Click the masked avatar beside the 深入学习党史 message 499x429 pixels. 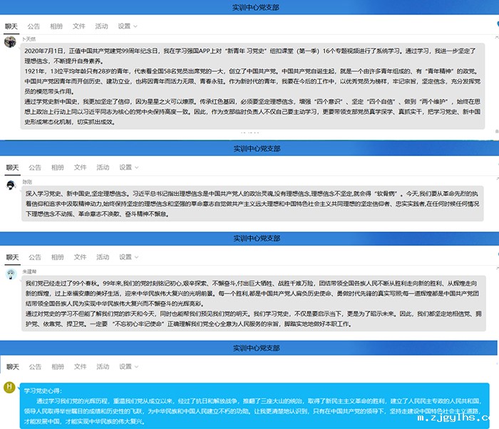click(10, 185)
